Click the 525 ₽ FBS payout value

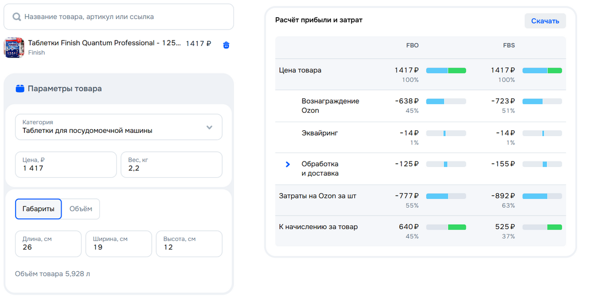[x=505, y=227]
